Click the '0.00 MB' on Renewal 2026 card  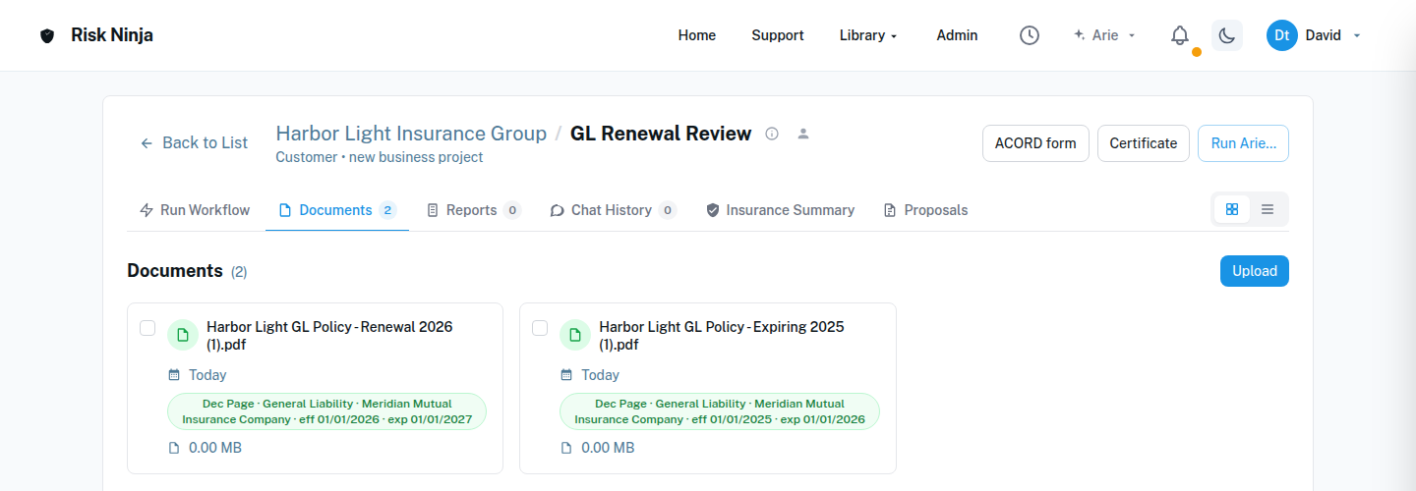pyautogui.click(x=215, y=448)
